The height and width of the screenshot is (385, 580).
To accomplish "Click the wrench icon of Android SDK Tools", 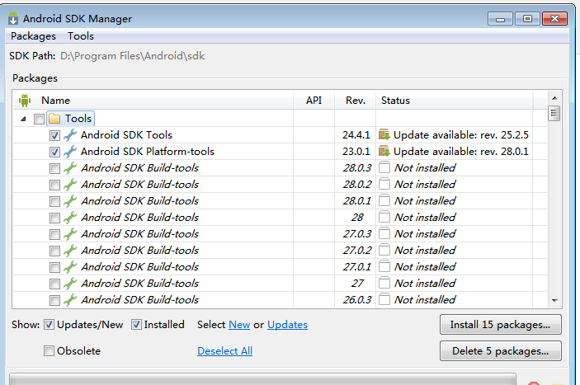I will 70,135.
